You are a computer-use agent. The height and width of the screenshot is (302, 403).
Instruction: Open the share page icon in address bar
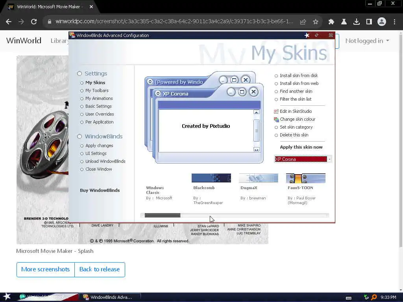click(x=303, y=22)
